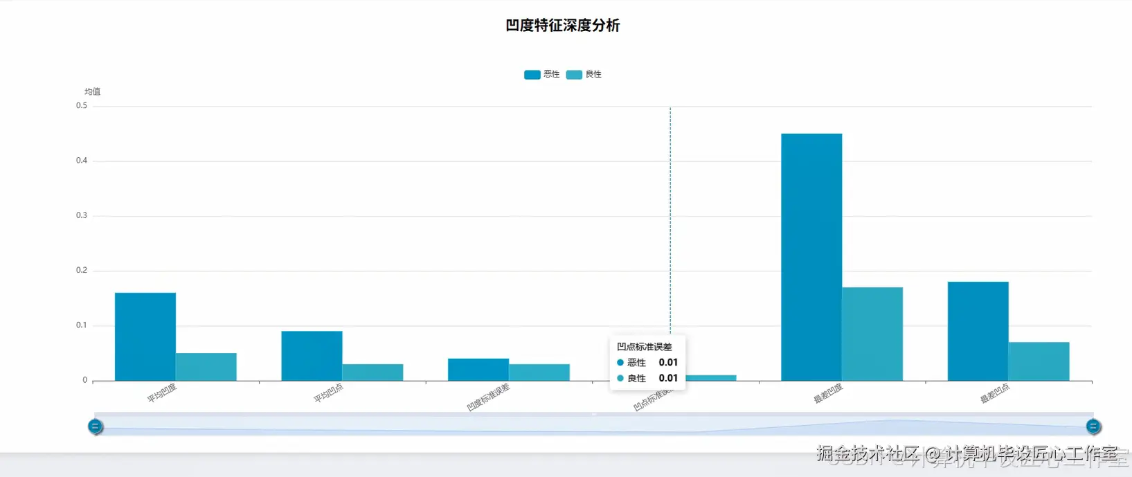The width and height of the screenshot is (1132, 477).
Task: Click the right data zoom slider handle
Action: [x=1093, y=426]
